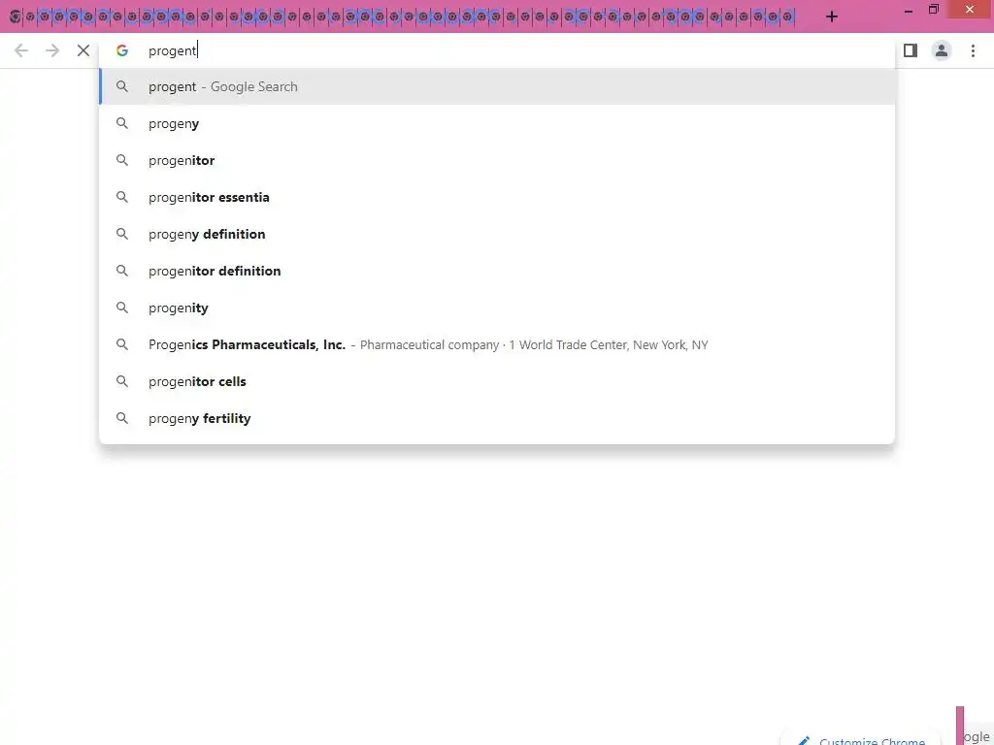Restore down the Chrome window
Screen dimensions: 994x745
[933, 10]
